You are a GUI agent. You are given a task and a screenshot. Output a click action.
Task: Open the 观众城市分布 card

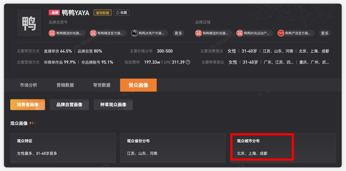283,148
